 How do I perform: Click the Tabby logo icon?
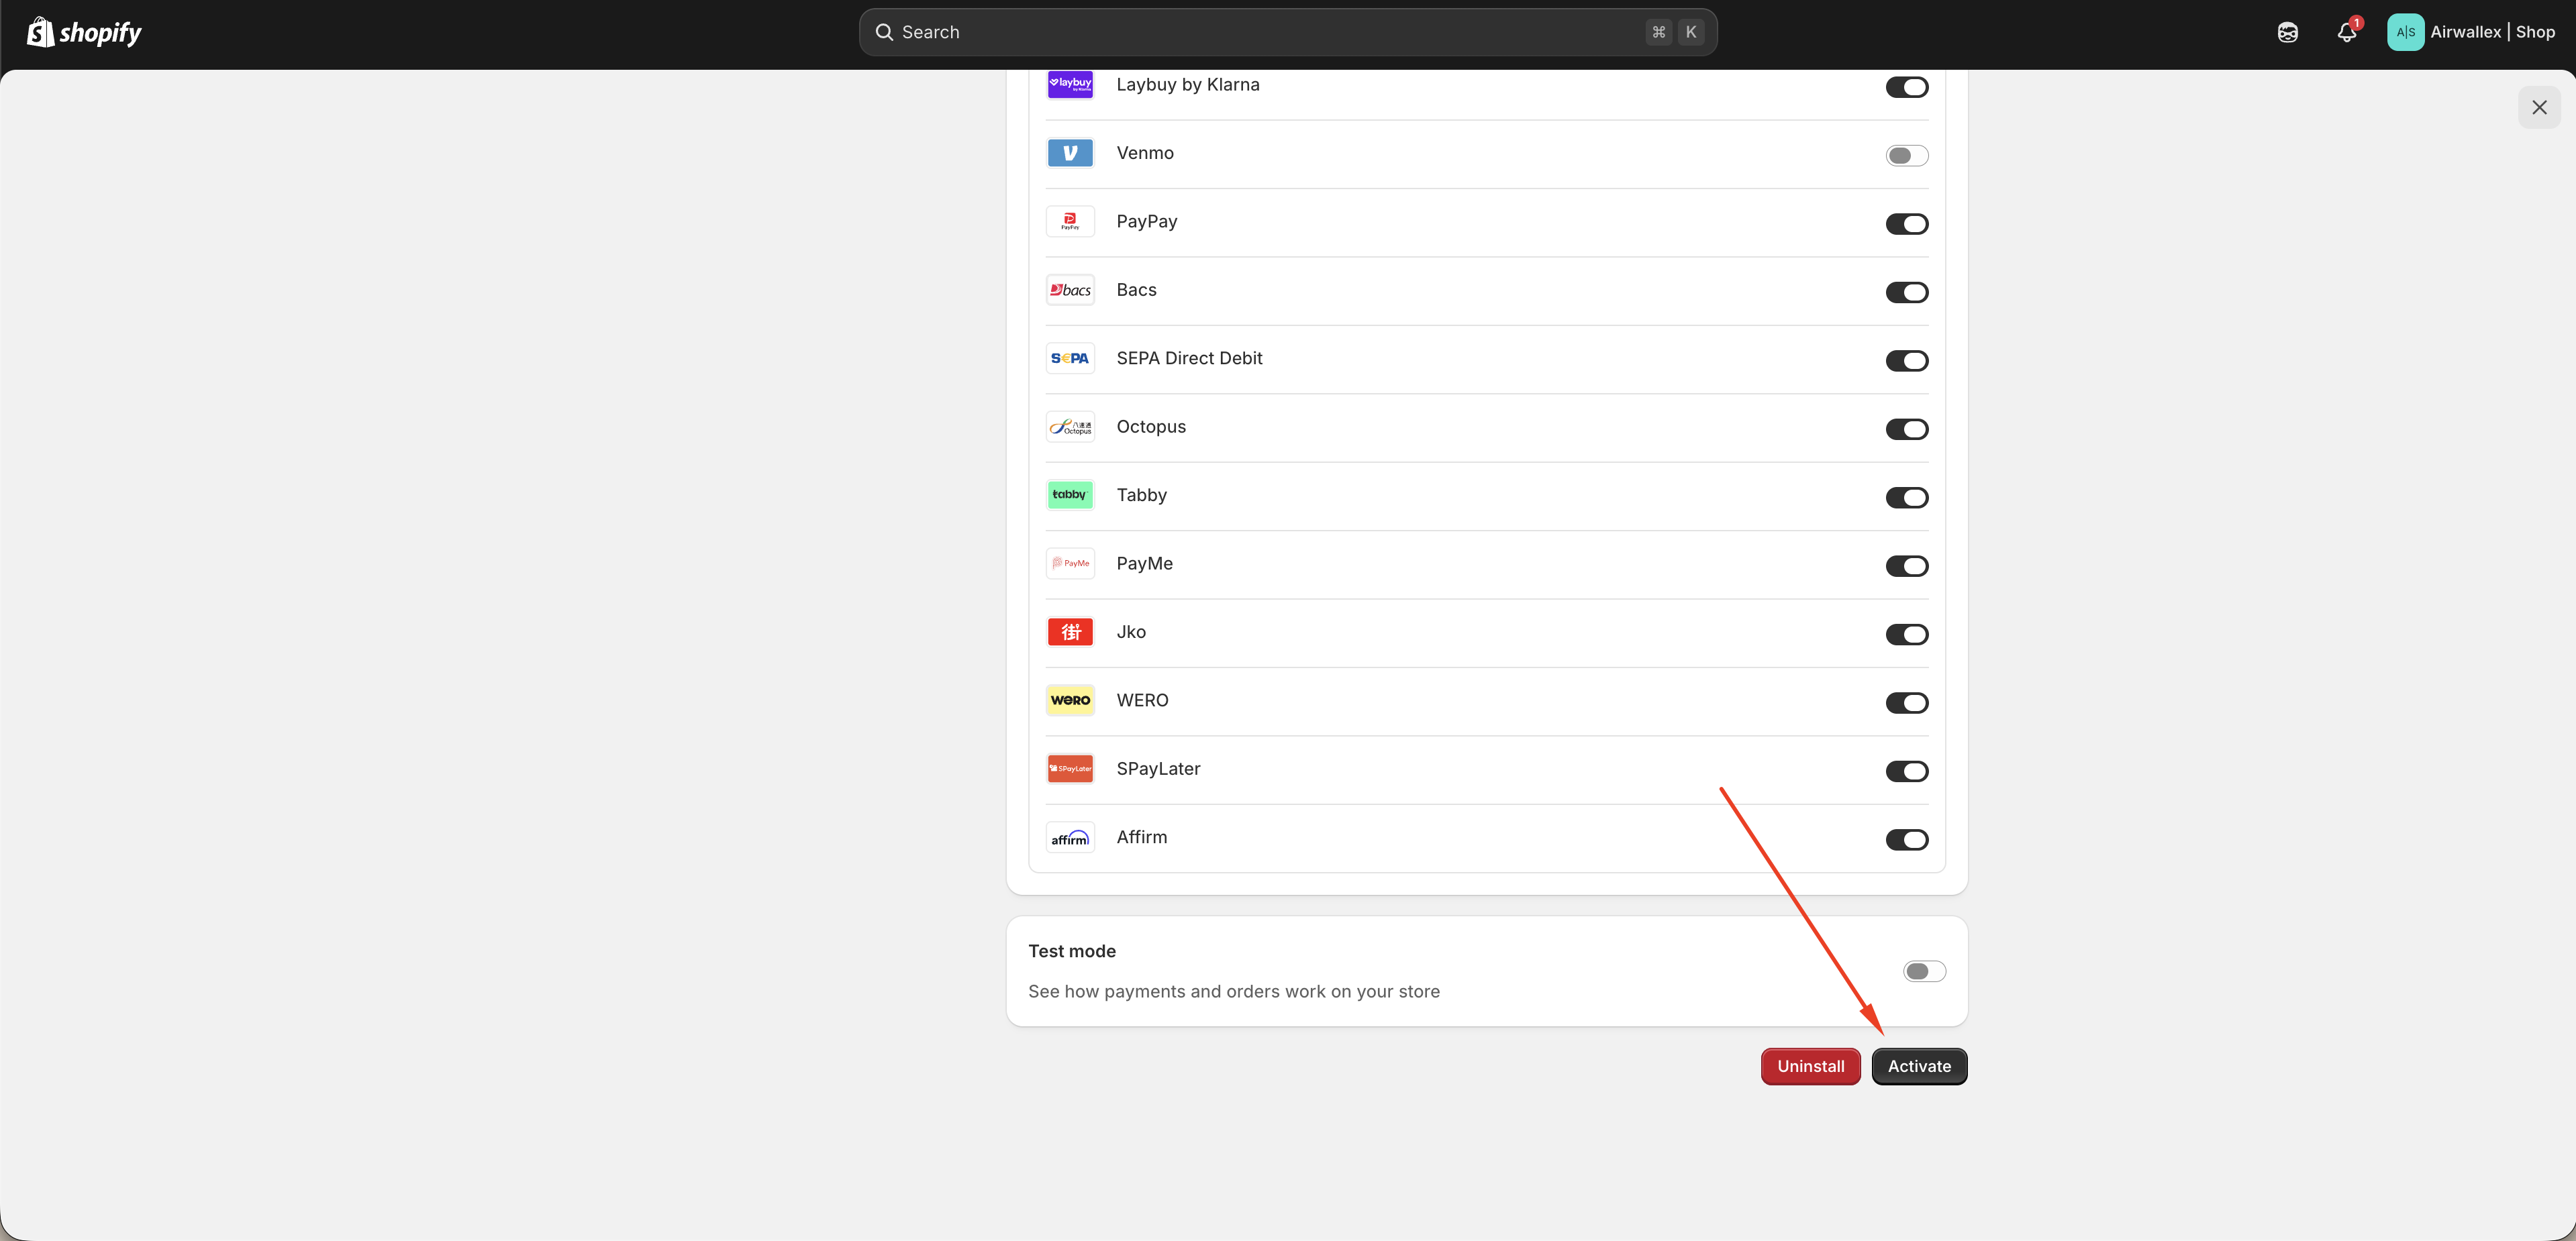tap(1070, 496)
